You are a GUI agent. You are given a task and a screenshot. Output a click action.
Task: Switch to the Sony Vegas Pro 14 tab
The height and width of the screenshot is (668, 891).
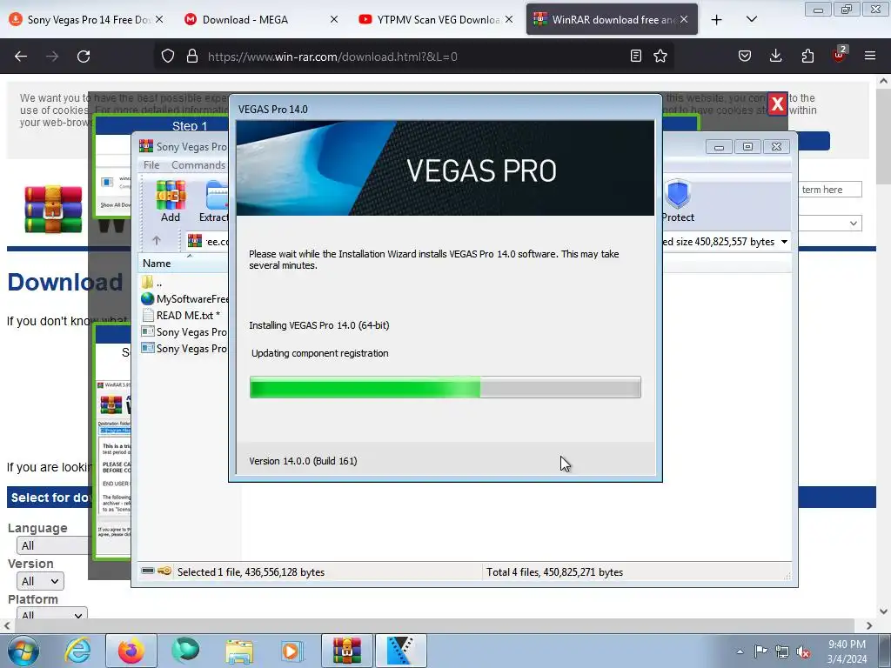tap(86, 19)
